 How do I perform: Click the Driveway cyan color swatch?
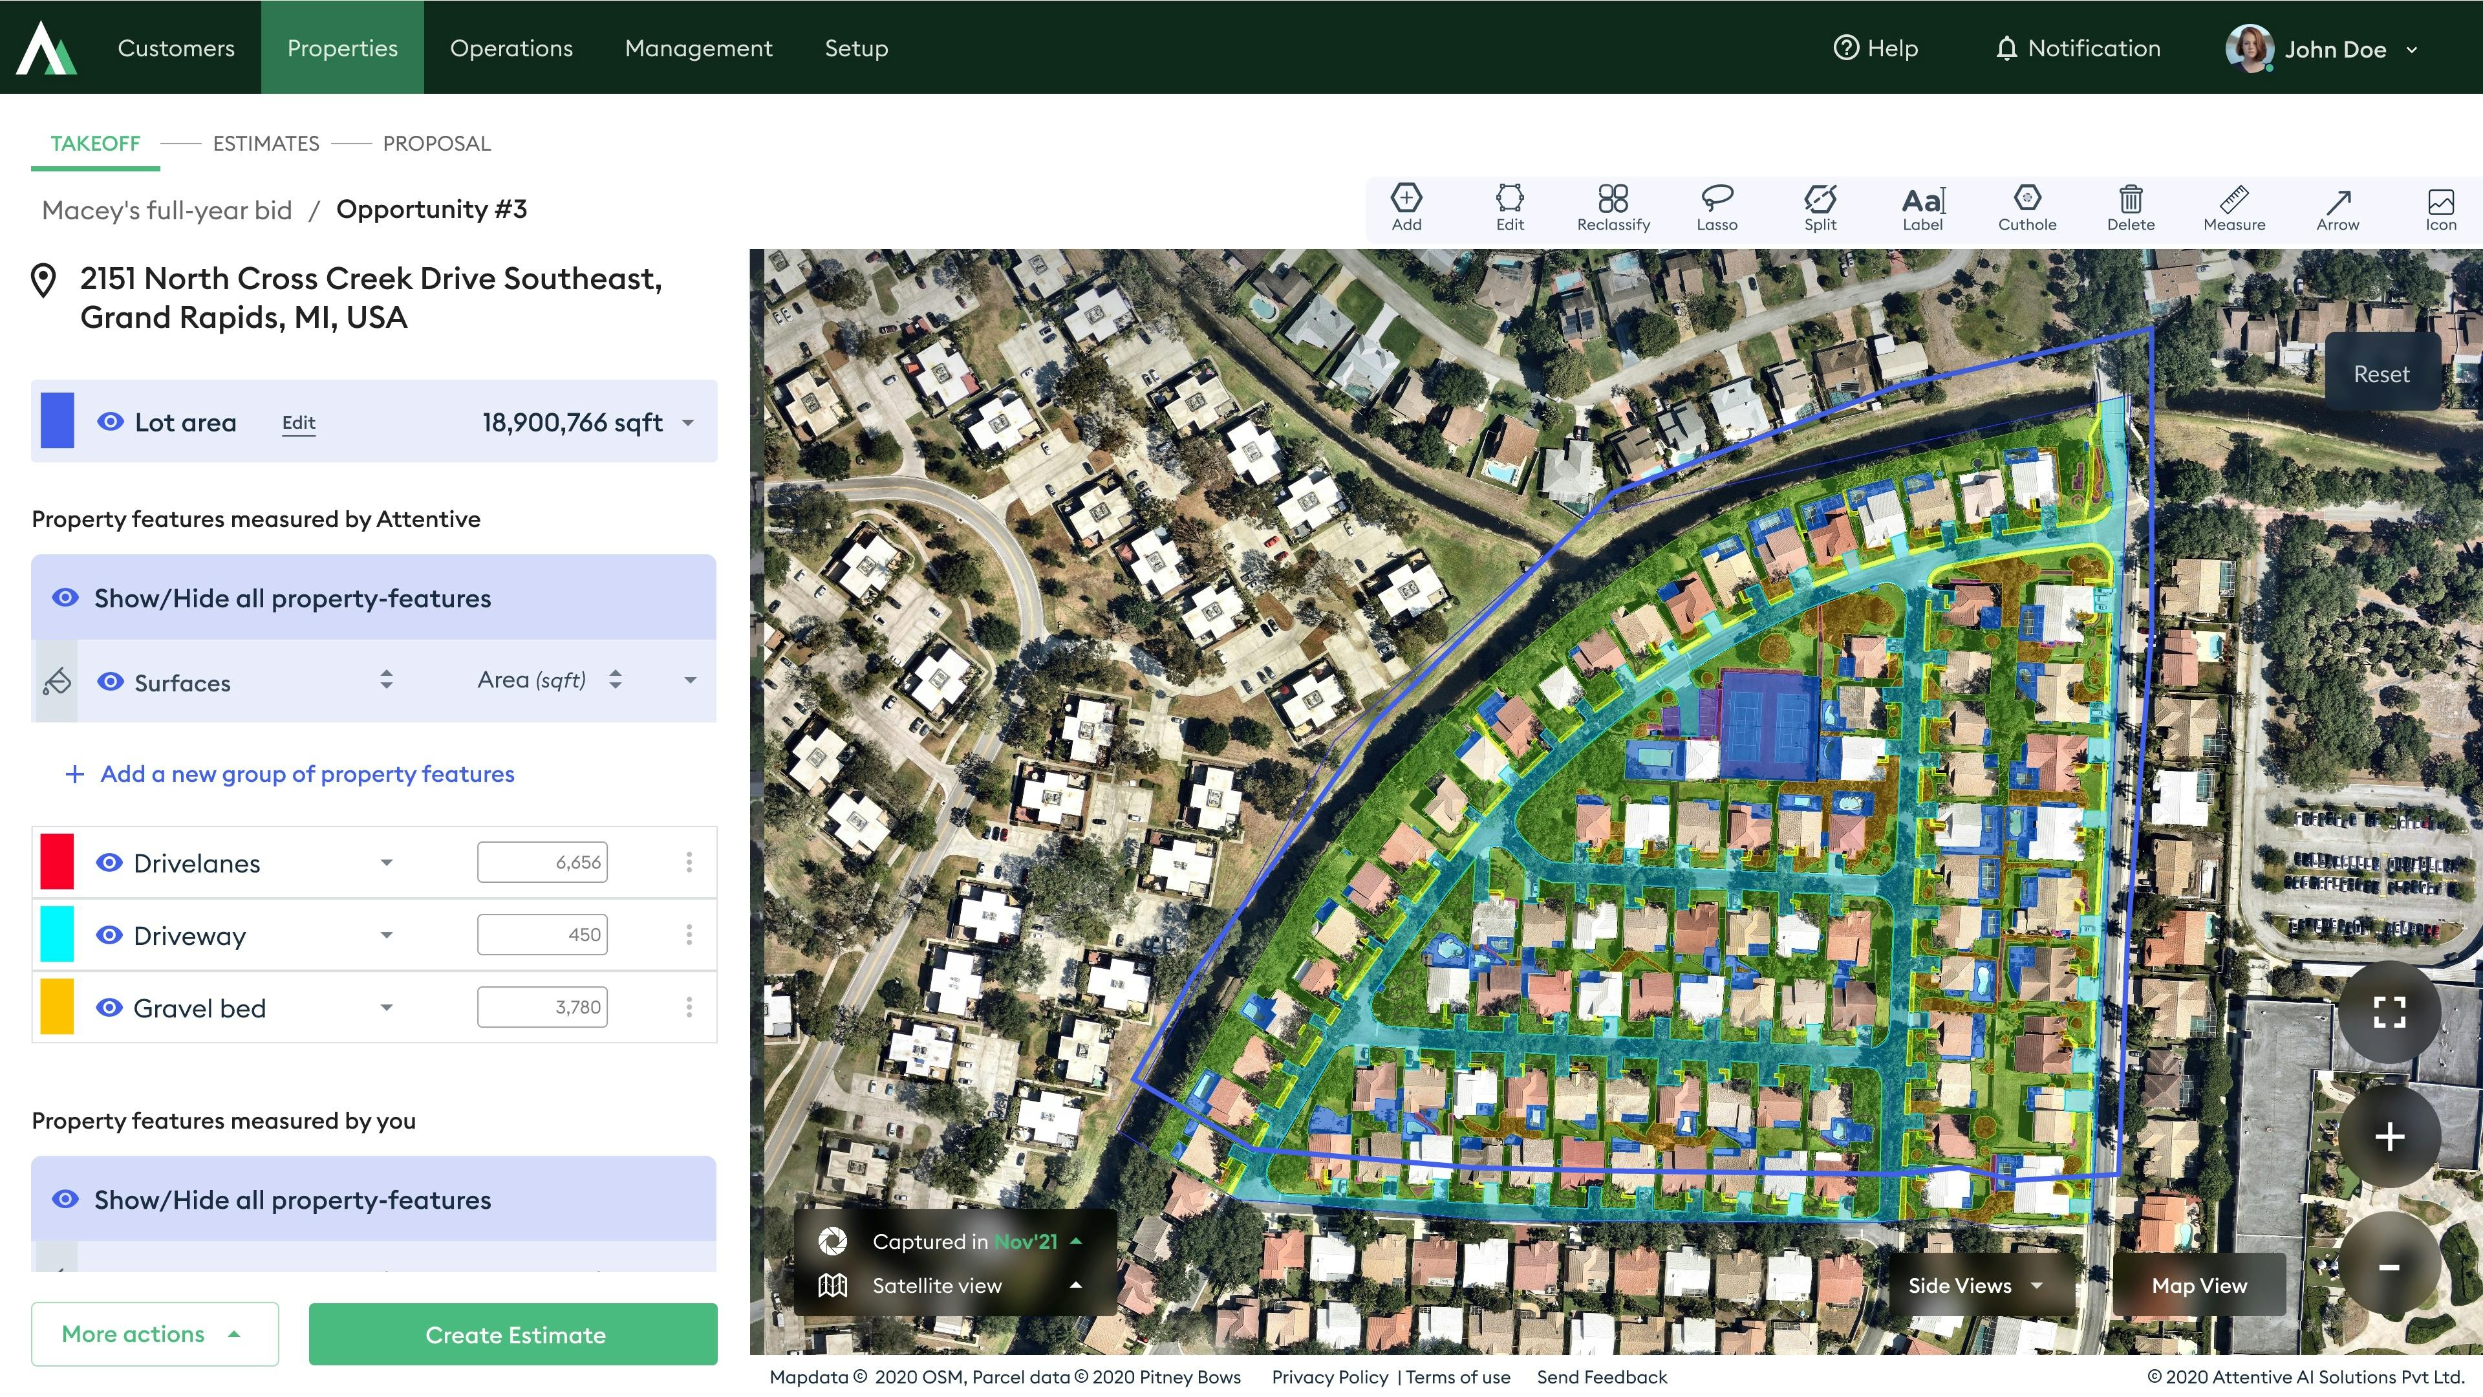coord(57,934)
